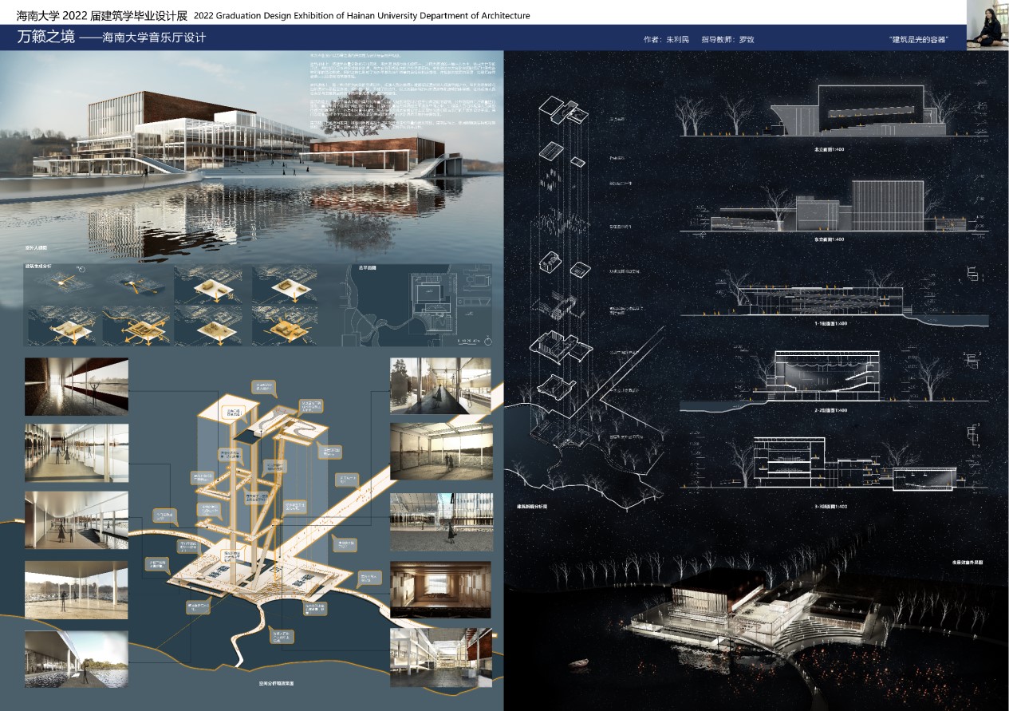Click the quote "建筑是光的容器"
Image resolution: width=1009 pixels, height=711 pixels.
(x=923, y=39)
